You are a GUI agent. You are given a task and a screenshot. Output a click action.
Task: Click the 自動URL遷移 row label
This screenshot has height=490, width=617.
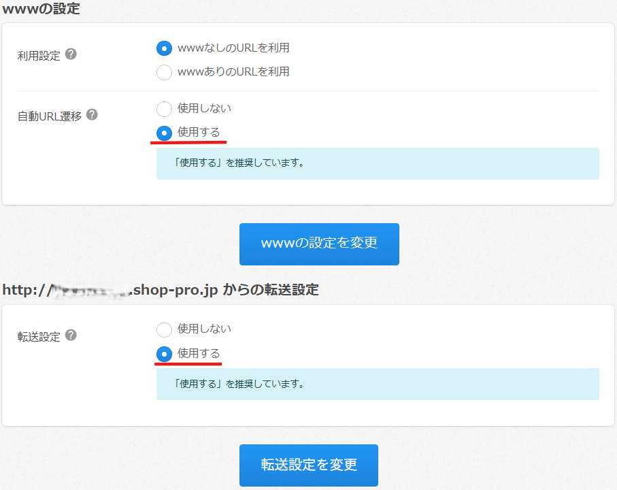pos(49,116)
